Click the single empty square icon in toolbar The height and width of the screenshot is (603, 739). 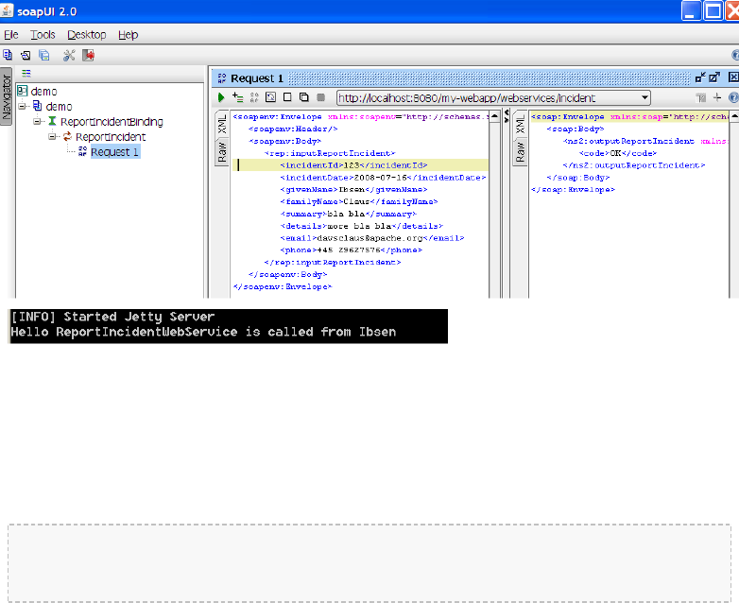(x=287, y=97)
